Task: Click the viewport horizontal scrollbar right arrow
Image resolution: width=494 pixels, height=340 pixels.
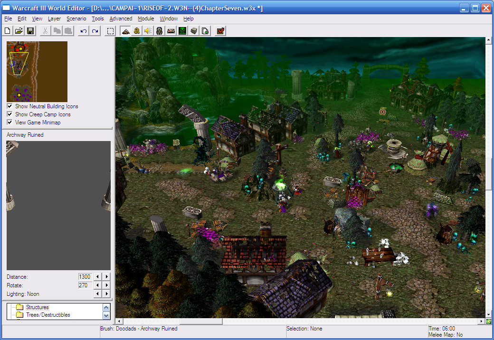Action: tap(481, 321)
